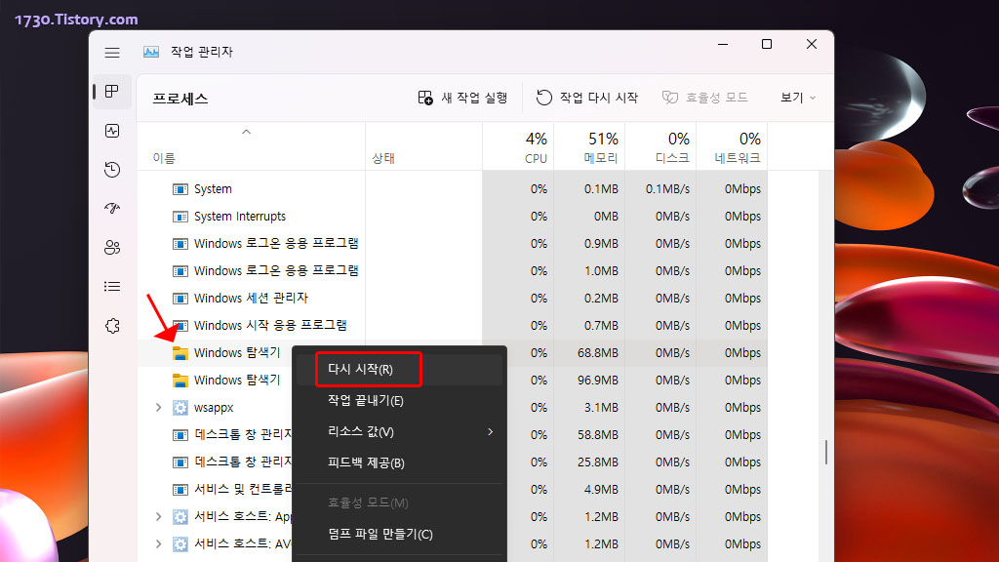Click the 서비스 및 컨트롤러 process icon
The height and width of the screenshot is (562, 999).
tap(180, 490)
